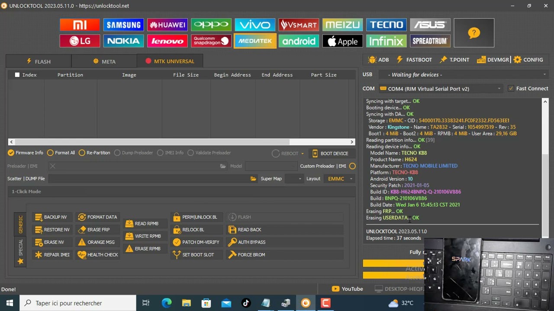The width and height of the screenshot is (554, 311).
Task: Browse for Preloader file folder icon
Action: pos(223,166)
